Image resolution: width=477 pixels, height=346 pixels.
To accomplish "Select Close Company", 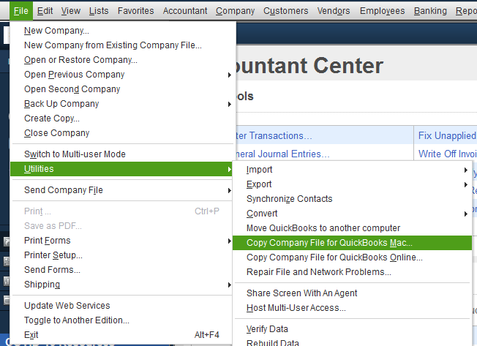I will point(121,132).
